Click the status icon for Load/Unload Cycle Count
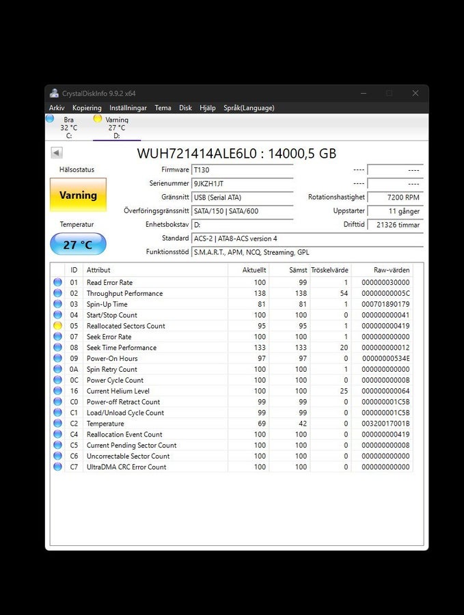Image resolution: width=464 pixels, height=615 pixels. click(x=57, y=412)
